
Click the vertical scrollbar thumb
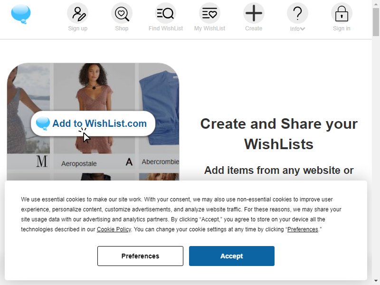click(x=376, y=22)
